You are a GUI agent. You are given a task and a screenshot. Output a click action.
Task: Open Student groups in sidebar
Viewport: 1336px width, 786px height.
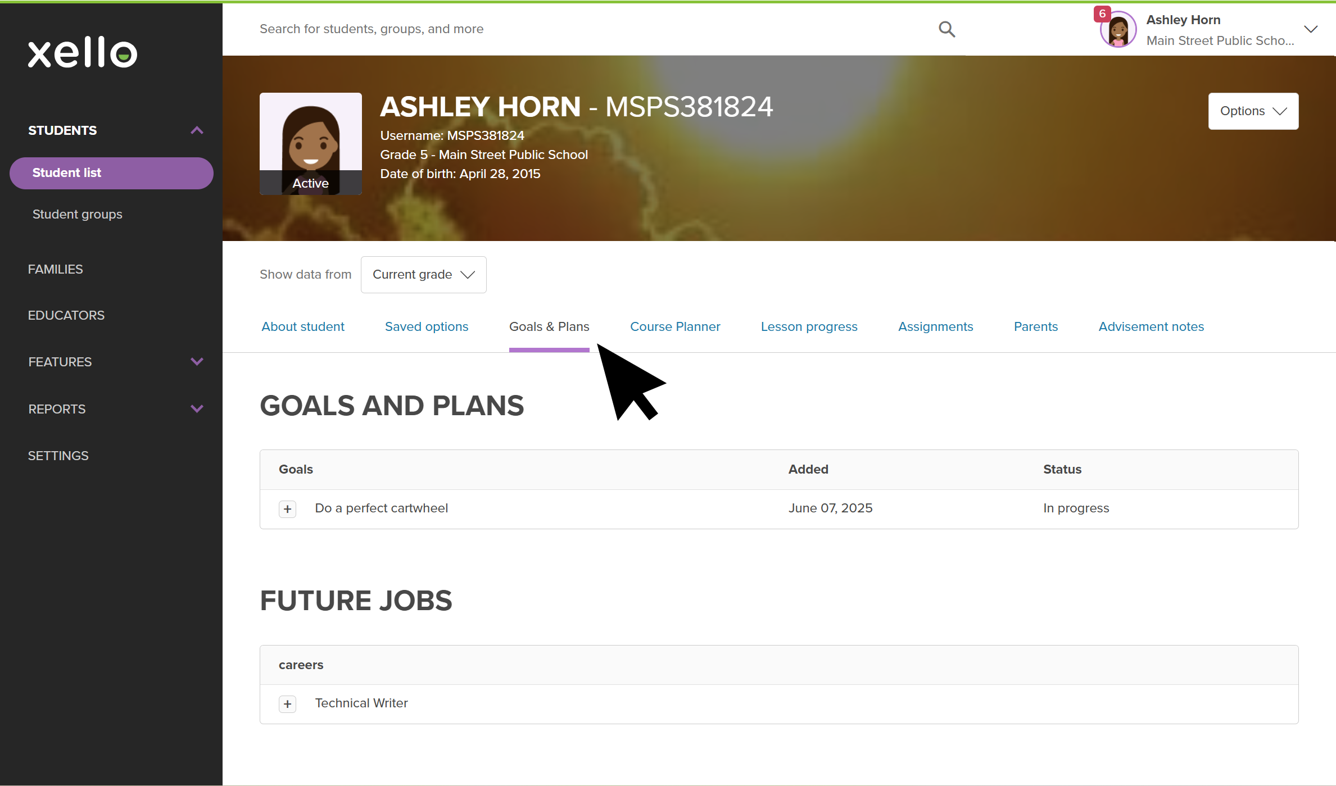78,214
